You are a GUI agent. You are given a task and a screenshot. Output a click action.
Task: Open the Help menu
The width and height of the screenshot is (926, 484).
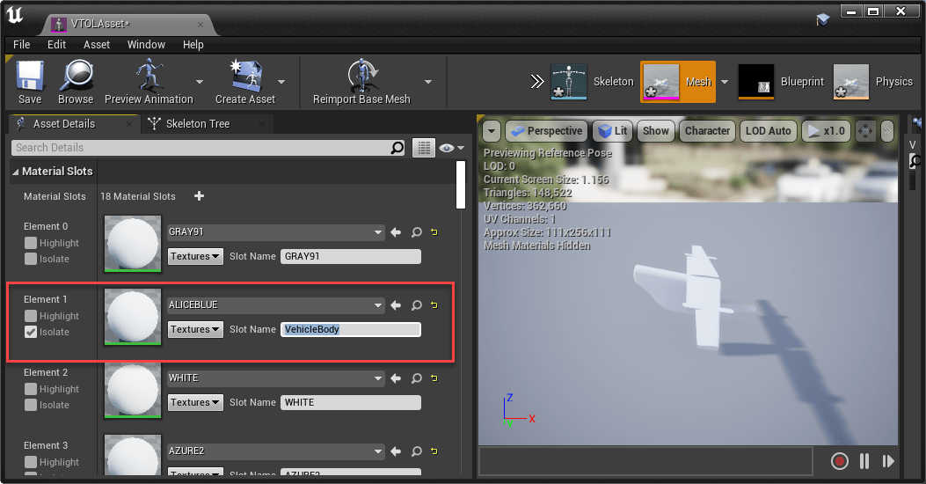[193, 44]
